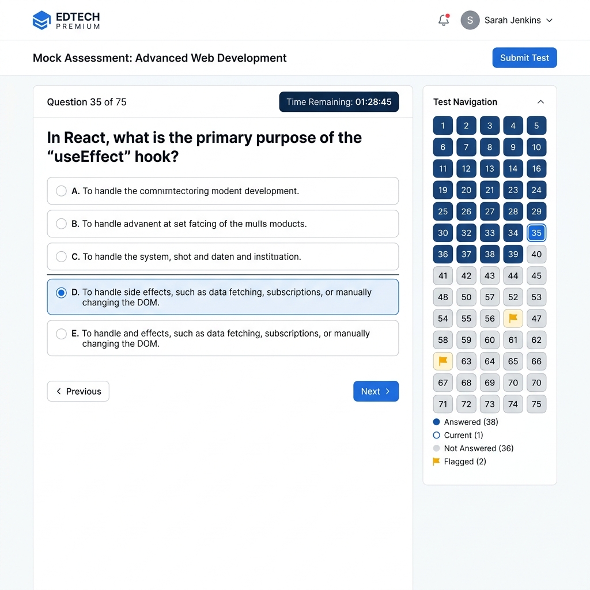Open flagged question beside number 56
This screenshot has height=590, width=590.
click(513, 318)
